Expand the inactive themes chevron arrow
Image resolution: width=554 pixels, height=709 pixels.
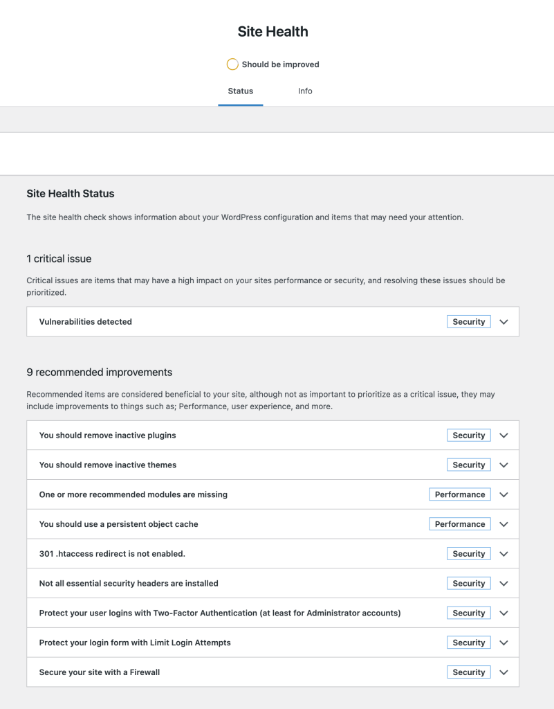pyautogui.click(x=504, y=465)
